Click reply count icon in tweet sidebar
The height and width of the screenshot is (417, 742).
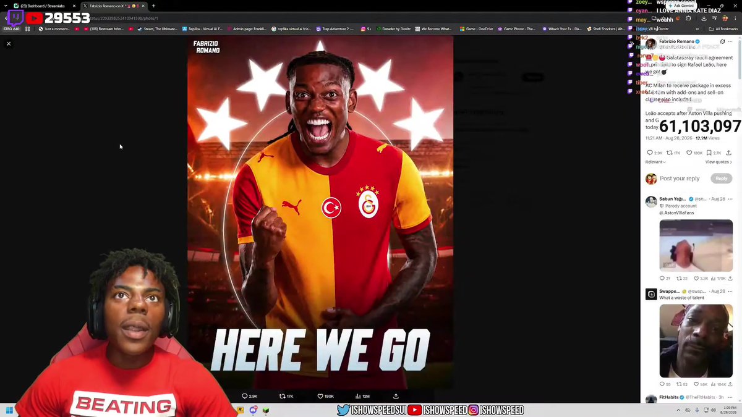(x=650, y=153)
